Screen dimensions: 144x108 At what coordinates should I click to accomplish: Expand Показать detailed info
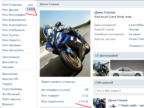tap(136, 46)
